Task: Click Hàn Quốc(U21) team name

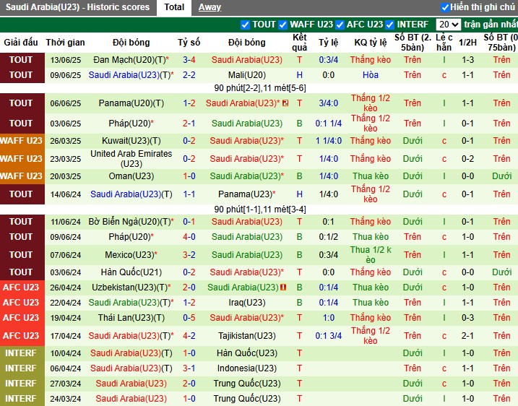Action: (x=131, y=272)
